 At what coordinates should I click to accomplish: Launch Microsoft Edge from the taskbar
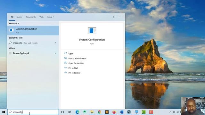(x=77, y=112)
